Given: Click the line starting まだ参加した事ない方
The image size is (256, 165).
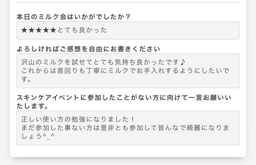Looking at the screenshot, I should 125,128.
